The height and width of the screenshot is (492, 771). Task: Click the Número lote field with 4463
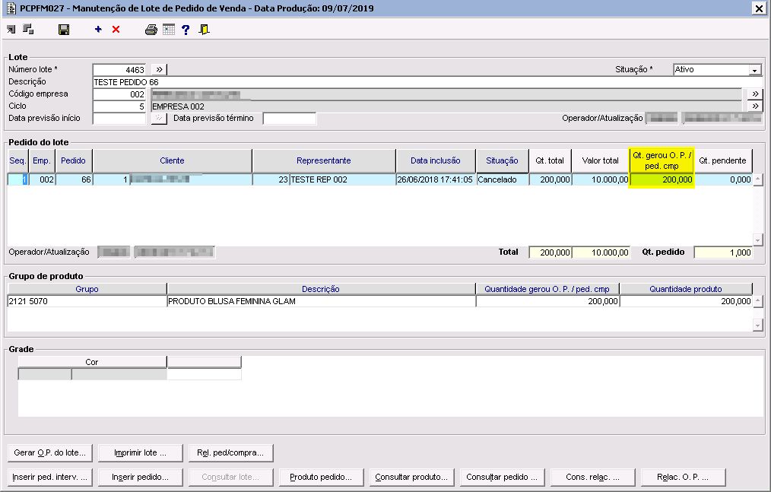pos(119,70)
